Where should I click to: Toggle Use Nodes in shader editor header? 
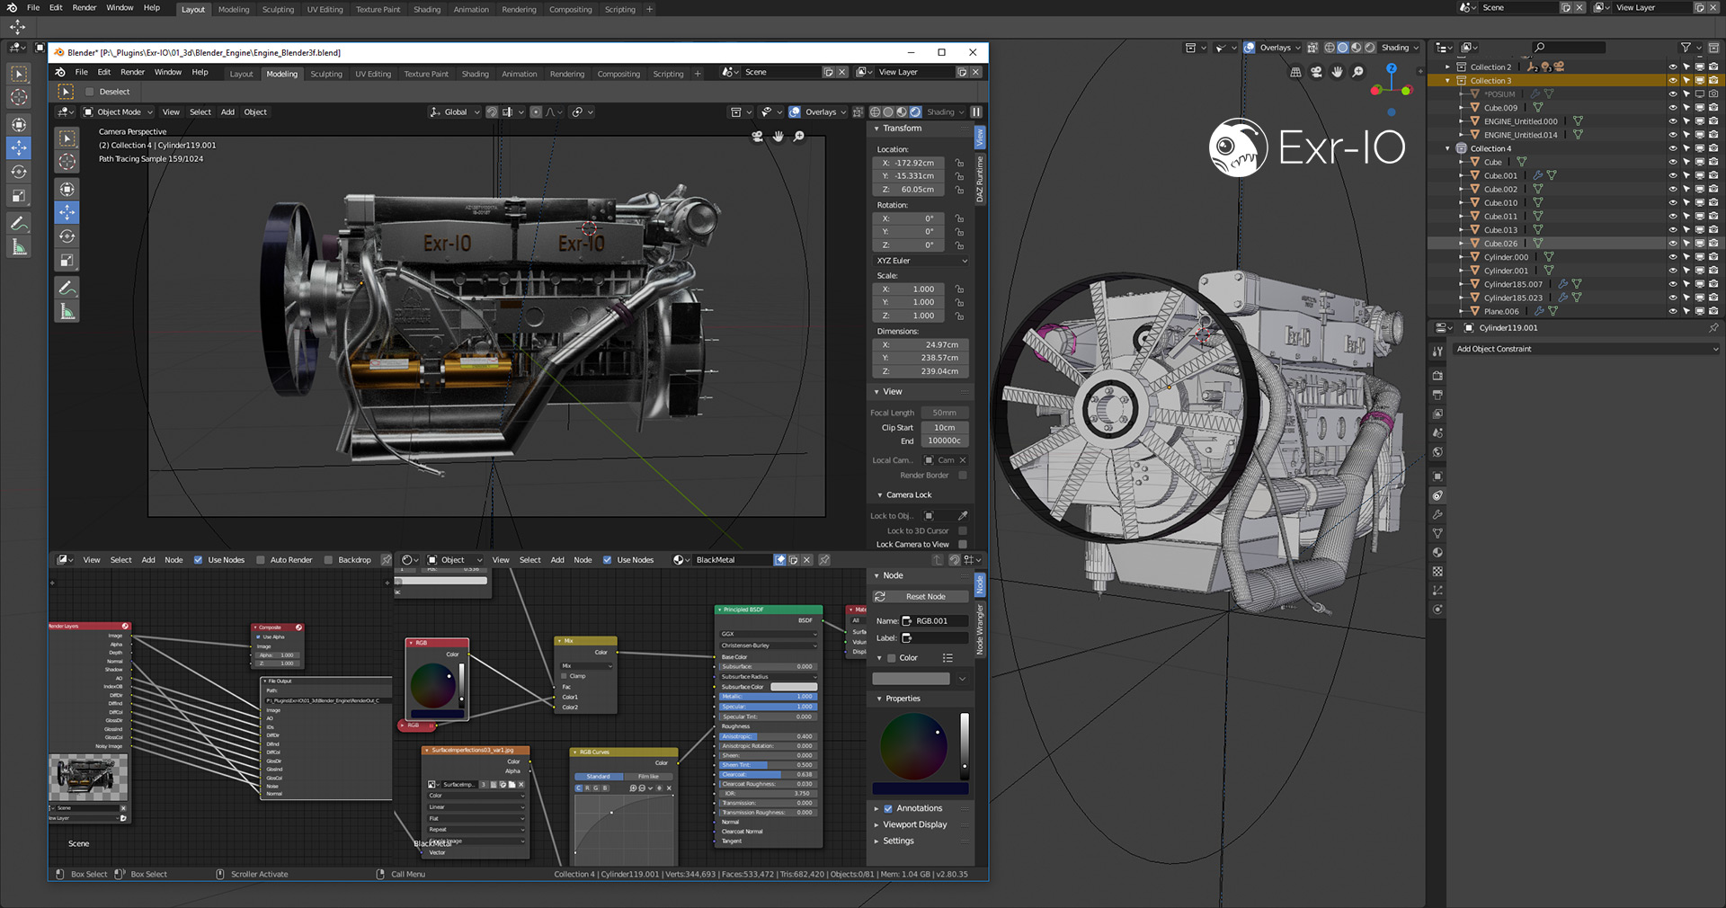coord(608,560)
